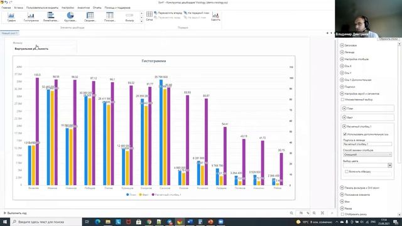Open the Главная ribbon tab
This screenshot has width=402, height=226.
(6, 8)
